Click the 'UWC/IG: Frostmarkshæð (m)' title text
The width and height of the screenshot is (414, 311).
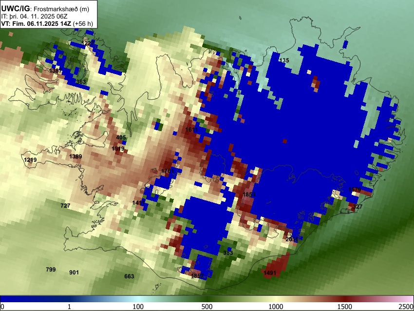coord(45,9)
